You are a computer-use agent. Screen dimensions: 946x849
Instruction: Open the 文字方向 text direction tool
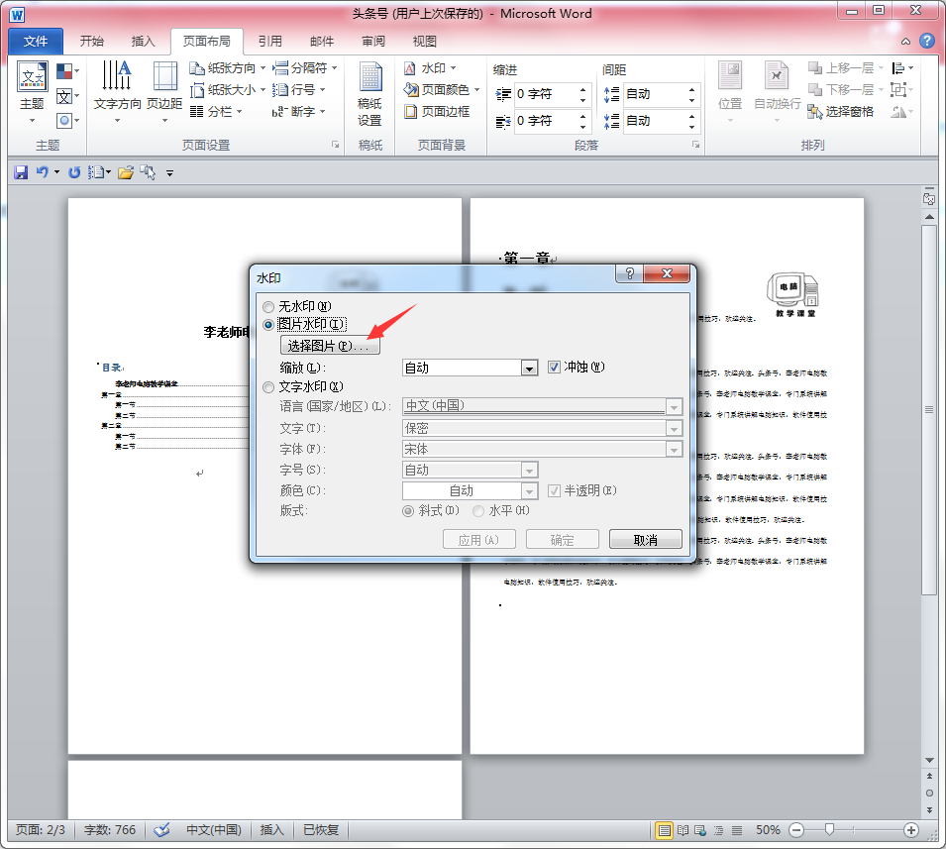pyautogui.click(x=117, y=91)
